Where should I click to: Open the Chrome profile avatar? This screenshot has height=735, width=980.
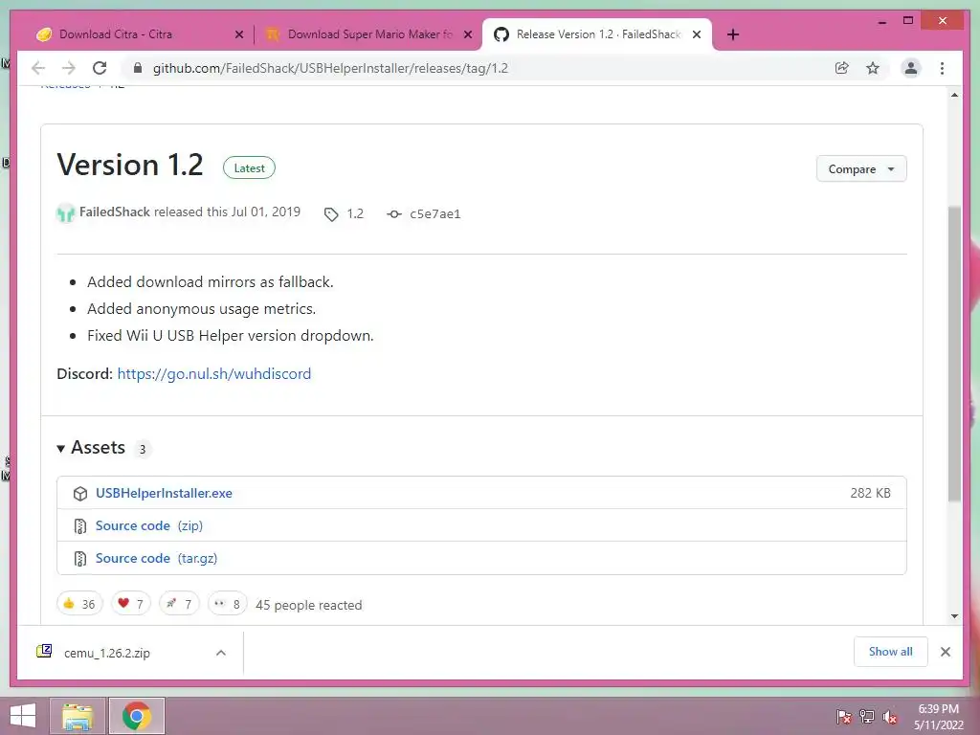click(911, 68)
